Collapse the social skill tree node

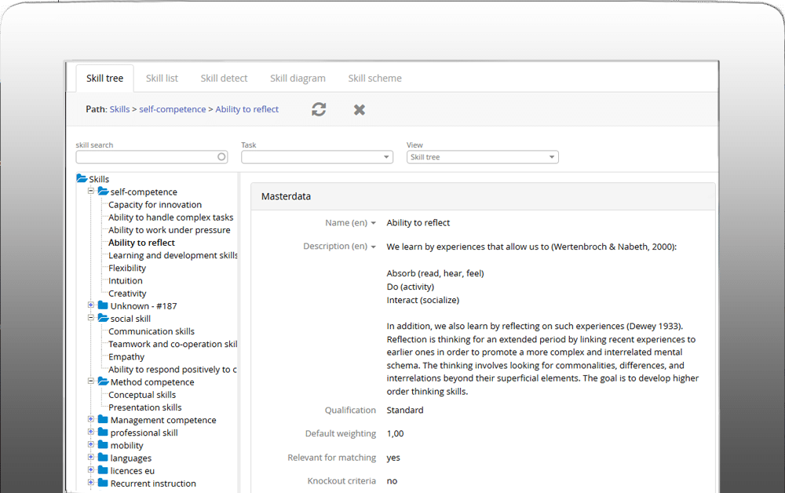point(91,317)
